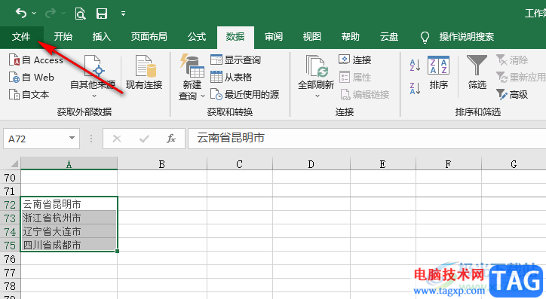Switch to the 开始 tab
Image resolution: width=546 pixels, height=299 pixels.
[63, 36]
